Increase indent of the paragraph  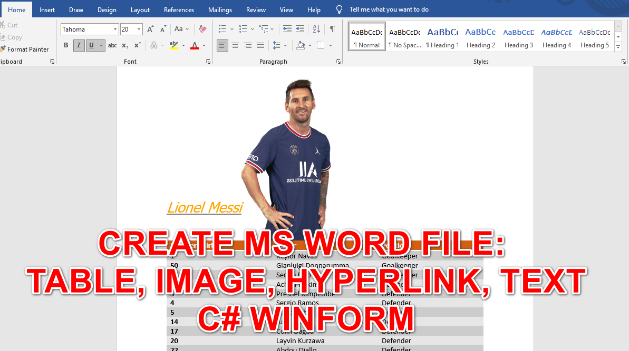coord(299,29)
